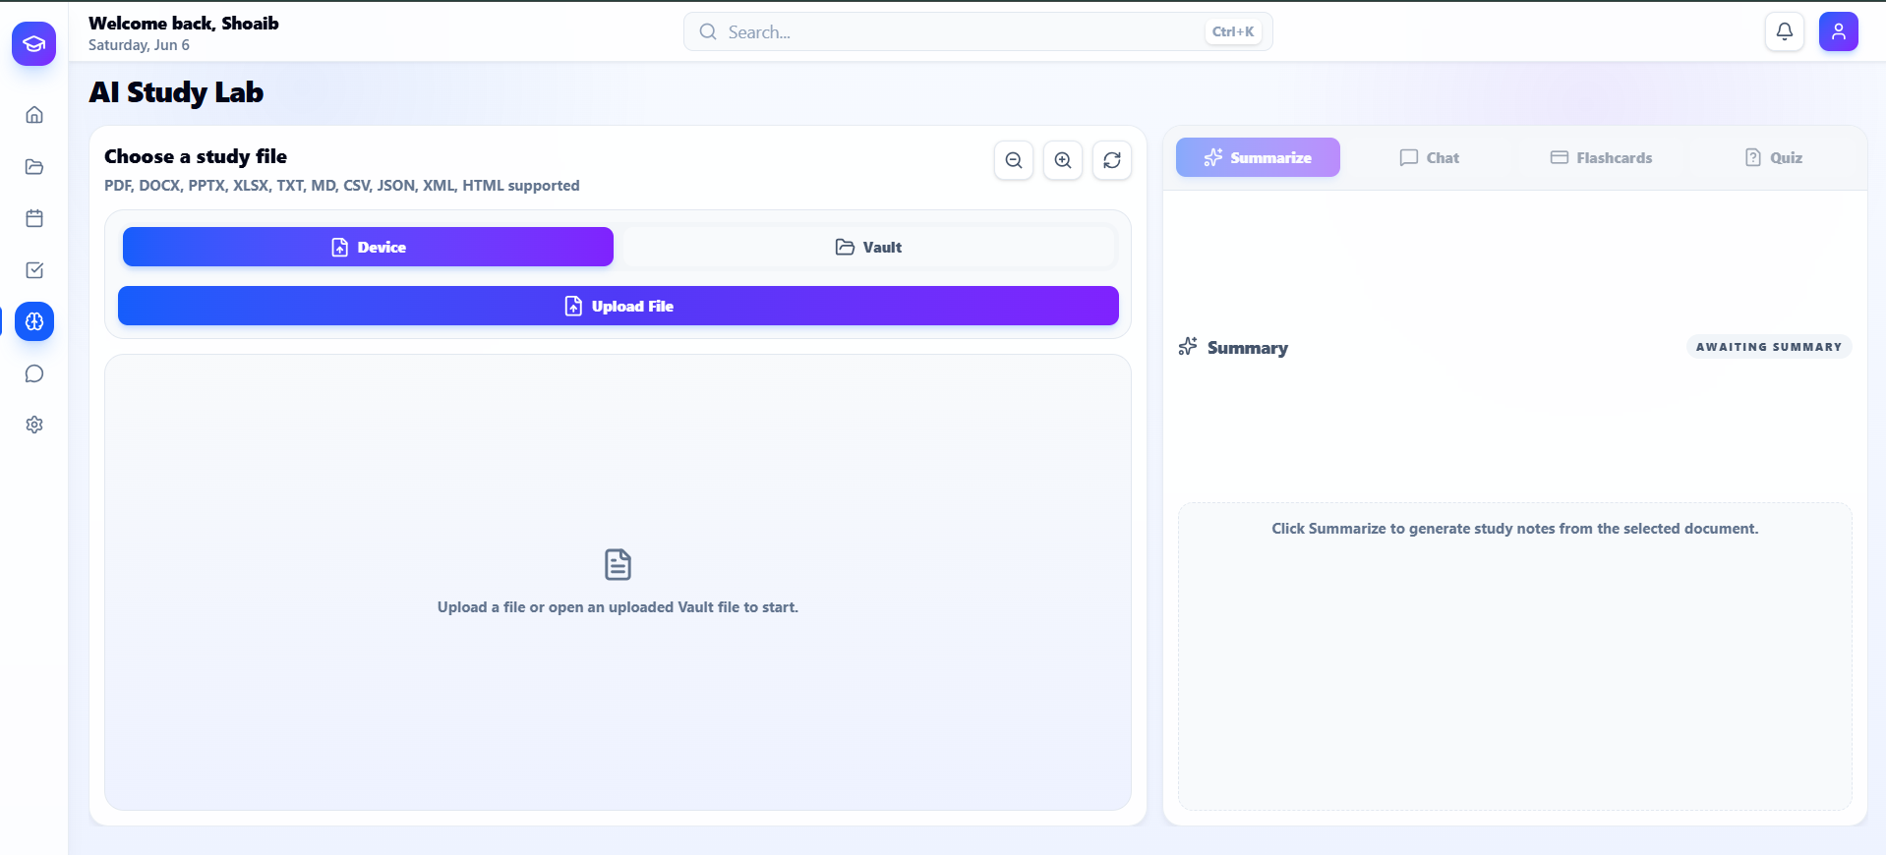
Task: Switch to the Flashcards tab
Action: pos(1602,157)
